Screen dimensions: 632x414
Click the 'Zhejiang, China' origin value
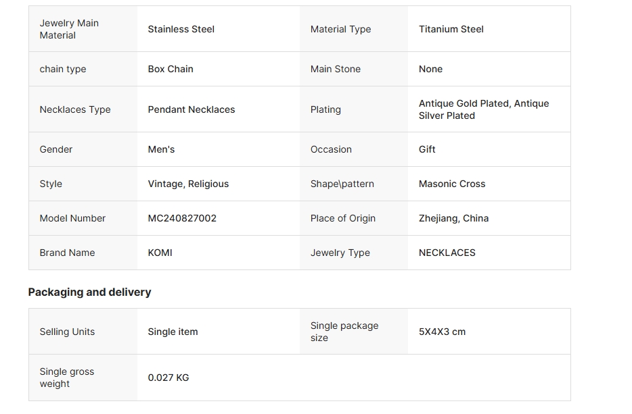pos(453,218)
